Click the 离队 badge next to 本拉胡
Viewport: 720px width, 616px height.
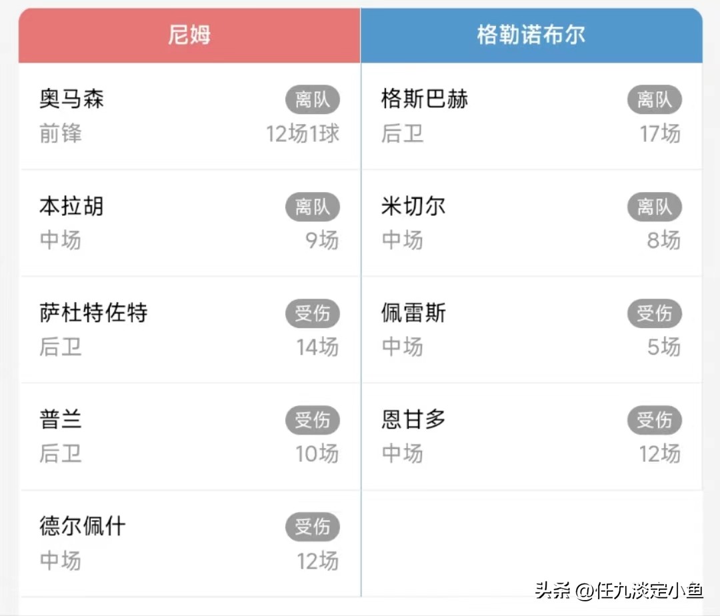pos(313,207)
